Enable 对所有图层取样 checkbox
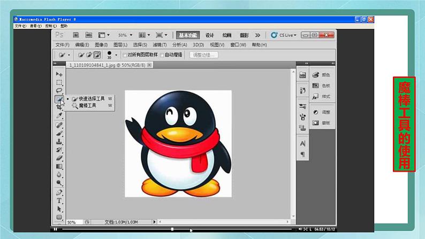Image resolution: width=425 pixels, height=239 pixels. click(125, 55)
